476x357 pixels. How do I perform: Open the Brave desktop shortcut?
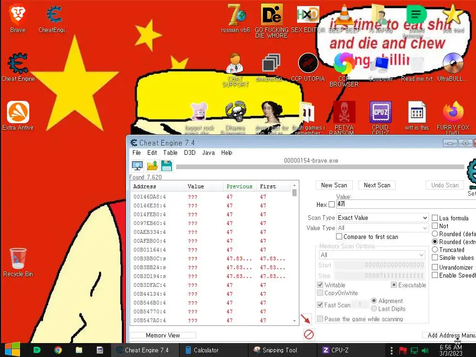click(18, 19)
